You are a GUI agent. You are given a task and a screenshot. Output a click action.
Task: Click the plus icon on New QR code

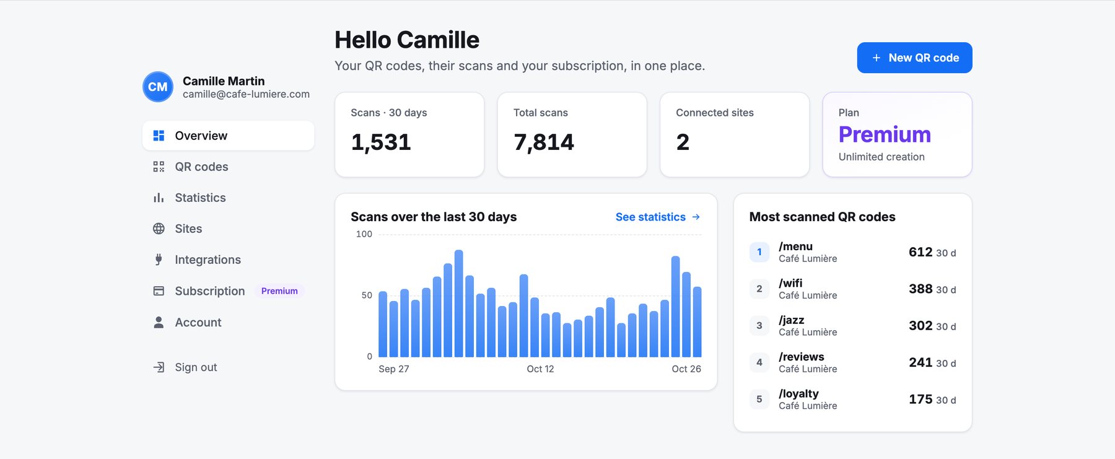(x=877, y=58)
